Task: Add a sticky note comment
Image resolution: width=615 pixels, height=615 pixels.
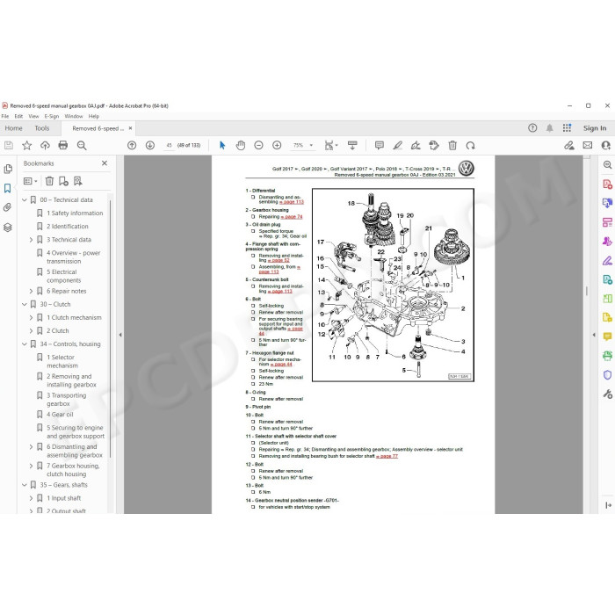Action: pyautogui.click(x=380, y=145)
